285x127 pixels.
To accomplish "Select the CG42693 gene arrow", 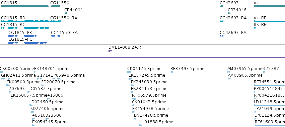I will (x=221, y=6).
